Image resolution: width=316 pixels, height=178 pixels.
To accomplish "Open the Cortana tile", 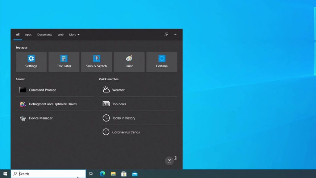I will click(162, 62).
